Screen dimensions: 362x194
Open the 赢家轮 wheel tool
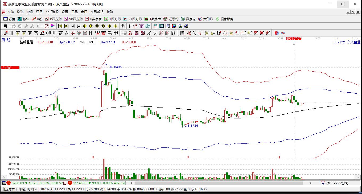(x=188, y=19)
